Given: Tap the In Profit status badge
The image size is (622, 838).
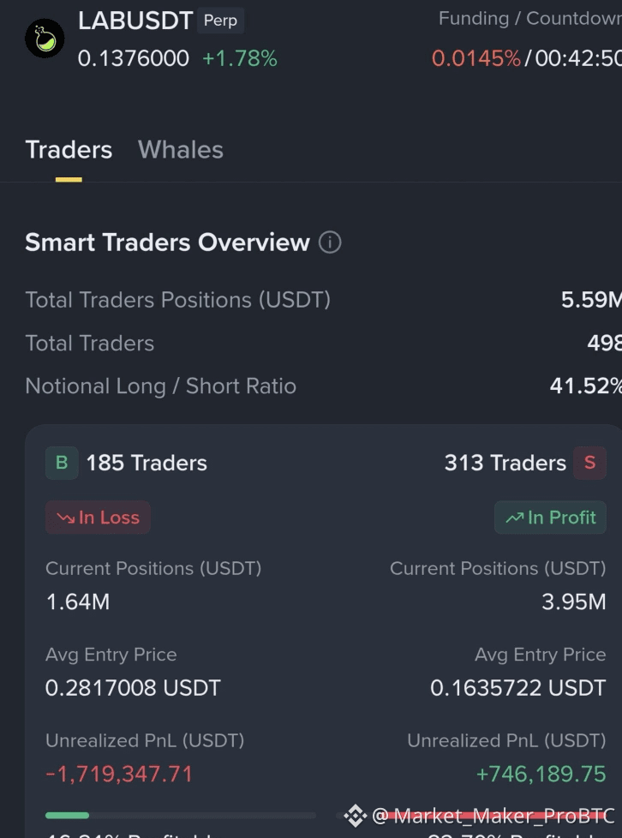Looking at the screenshot, I should pyautogui.click(x=550, y=518).
